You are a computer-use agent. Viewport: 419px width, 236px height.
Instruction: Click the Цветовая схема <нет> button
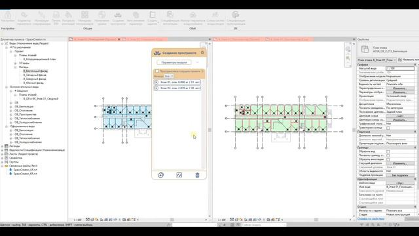[400, 116]
